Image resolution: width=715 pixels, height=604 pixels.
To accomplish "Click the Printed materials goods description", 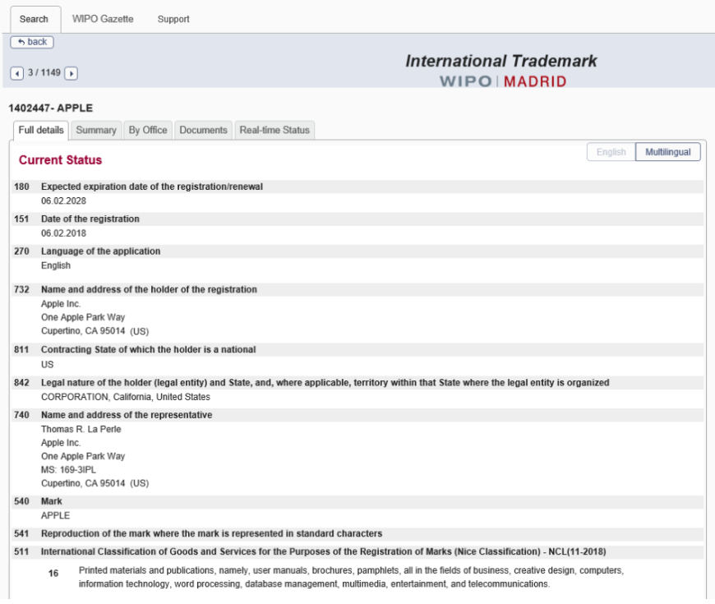I will [351, 577].
